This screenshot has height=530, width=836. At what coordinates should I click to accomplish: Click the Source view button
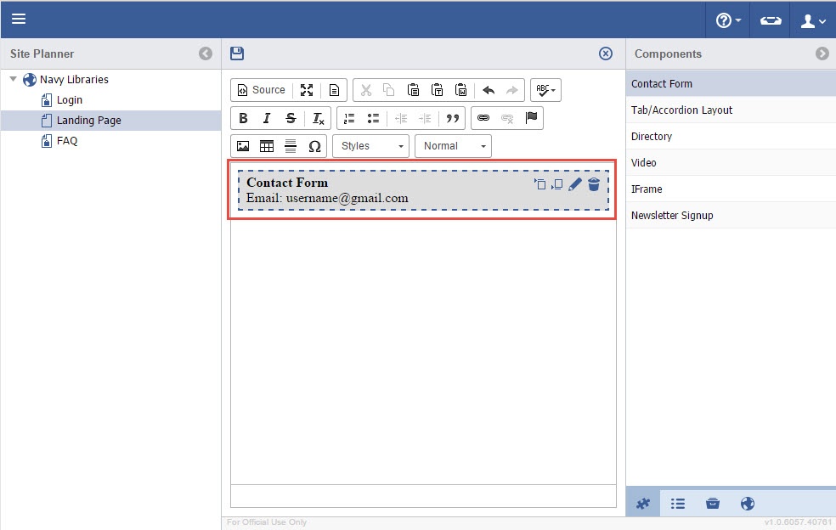point(261,90)
